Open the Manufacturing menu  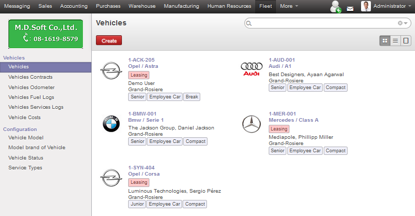click(182, 6)
